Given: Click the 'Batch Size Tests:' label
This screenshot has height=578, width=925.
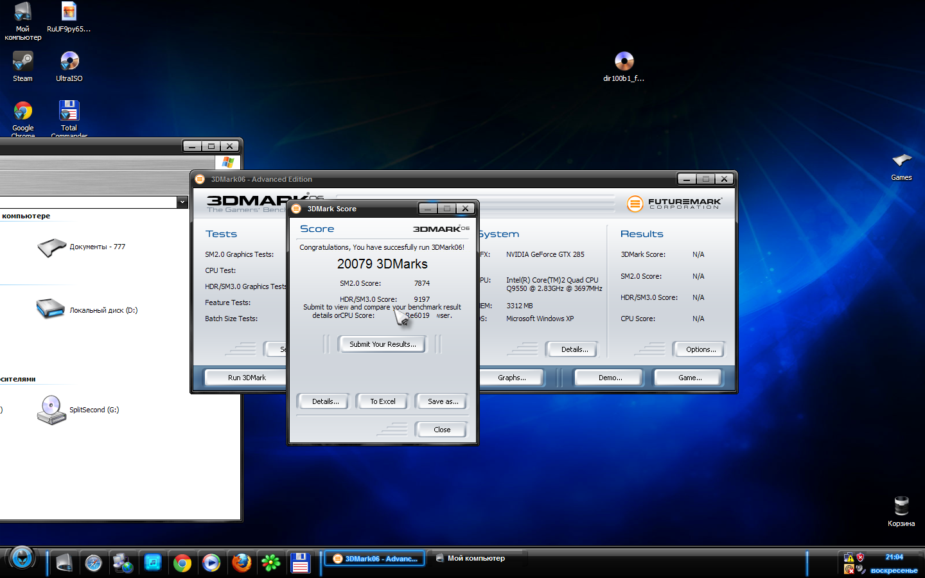Looking at the screenshot, I should click(231, 319).
